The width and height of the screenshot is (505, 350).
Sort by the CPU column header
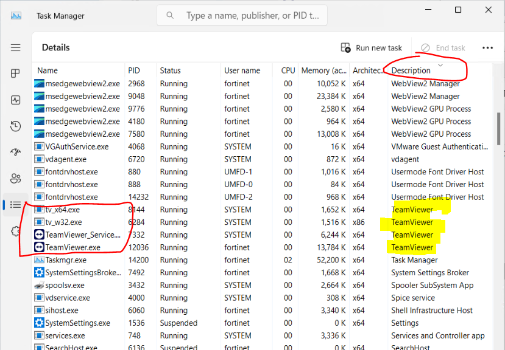click(288, 70)
